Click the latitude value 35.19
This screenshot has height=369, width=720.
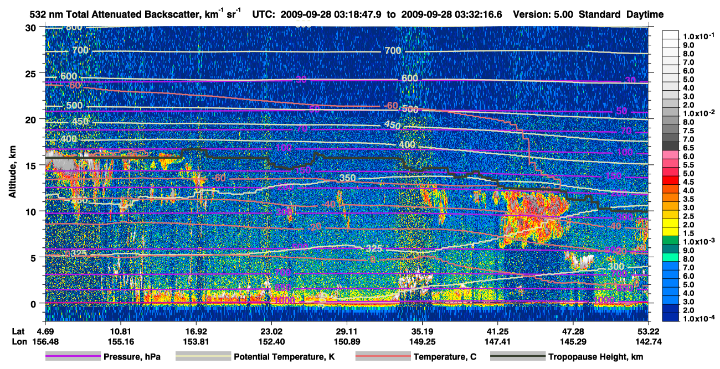pyautogui.click(x=422, y=332)
